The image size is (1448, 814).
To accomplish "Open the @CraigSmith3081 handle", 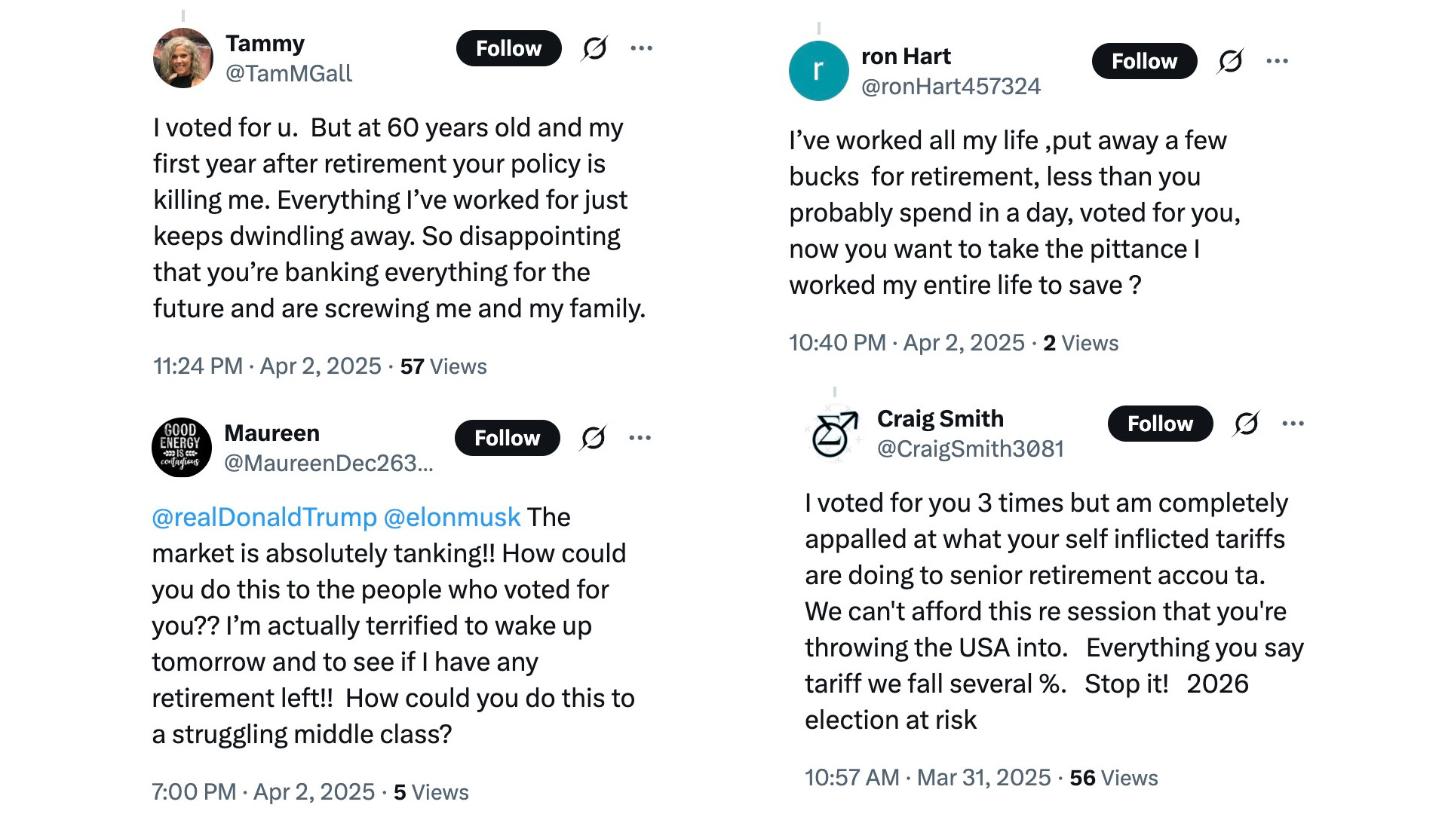I will coord(971,449).
